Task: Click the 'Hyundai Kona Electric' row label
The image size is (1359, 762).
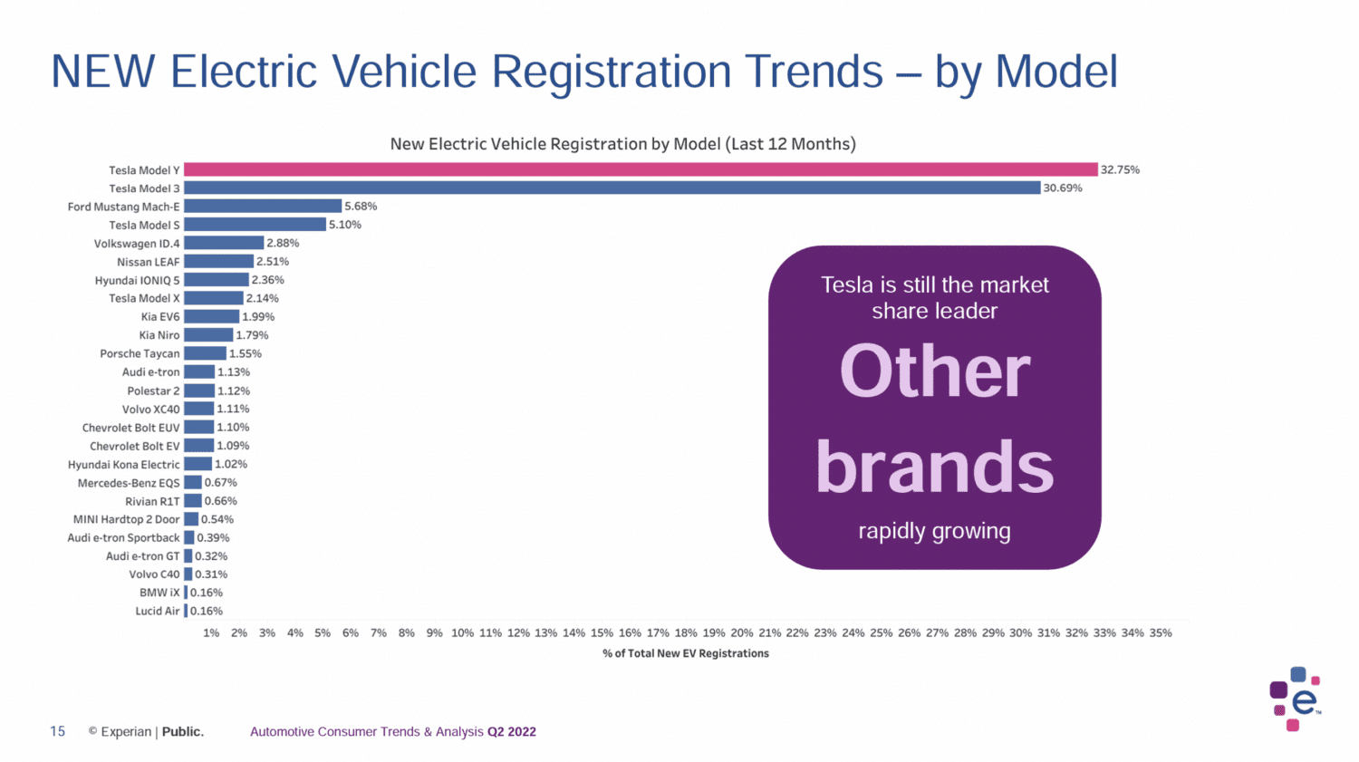Action: click(124, 465)
